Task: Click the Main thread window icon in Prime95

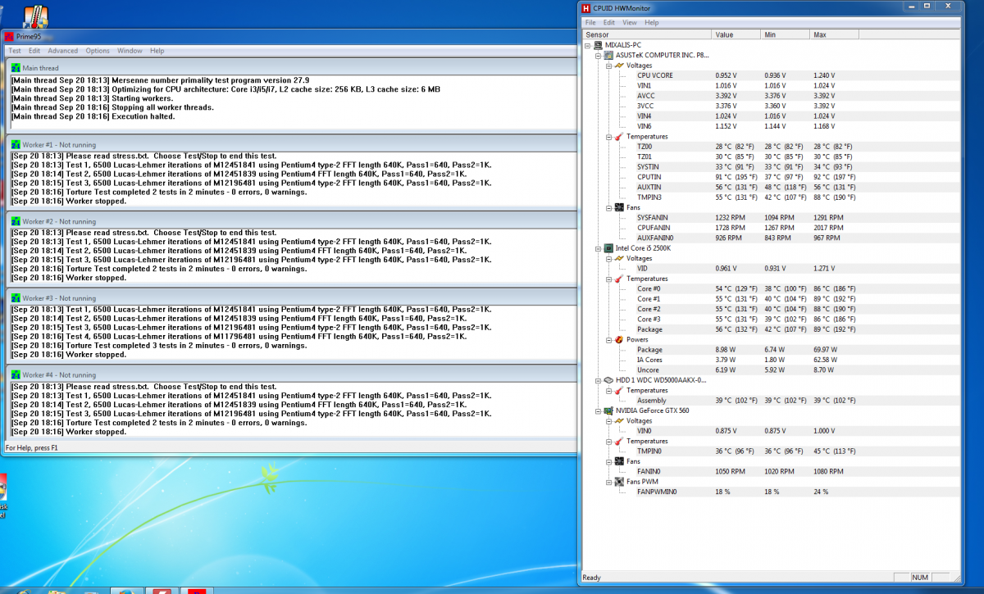Action: point(16,68)
